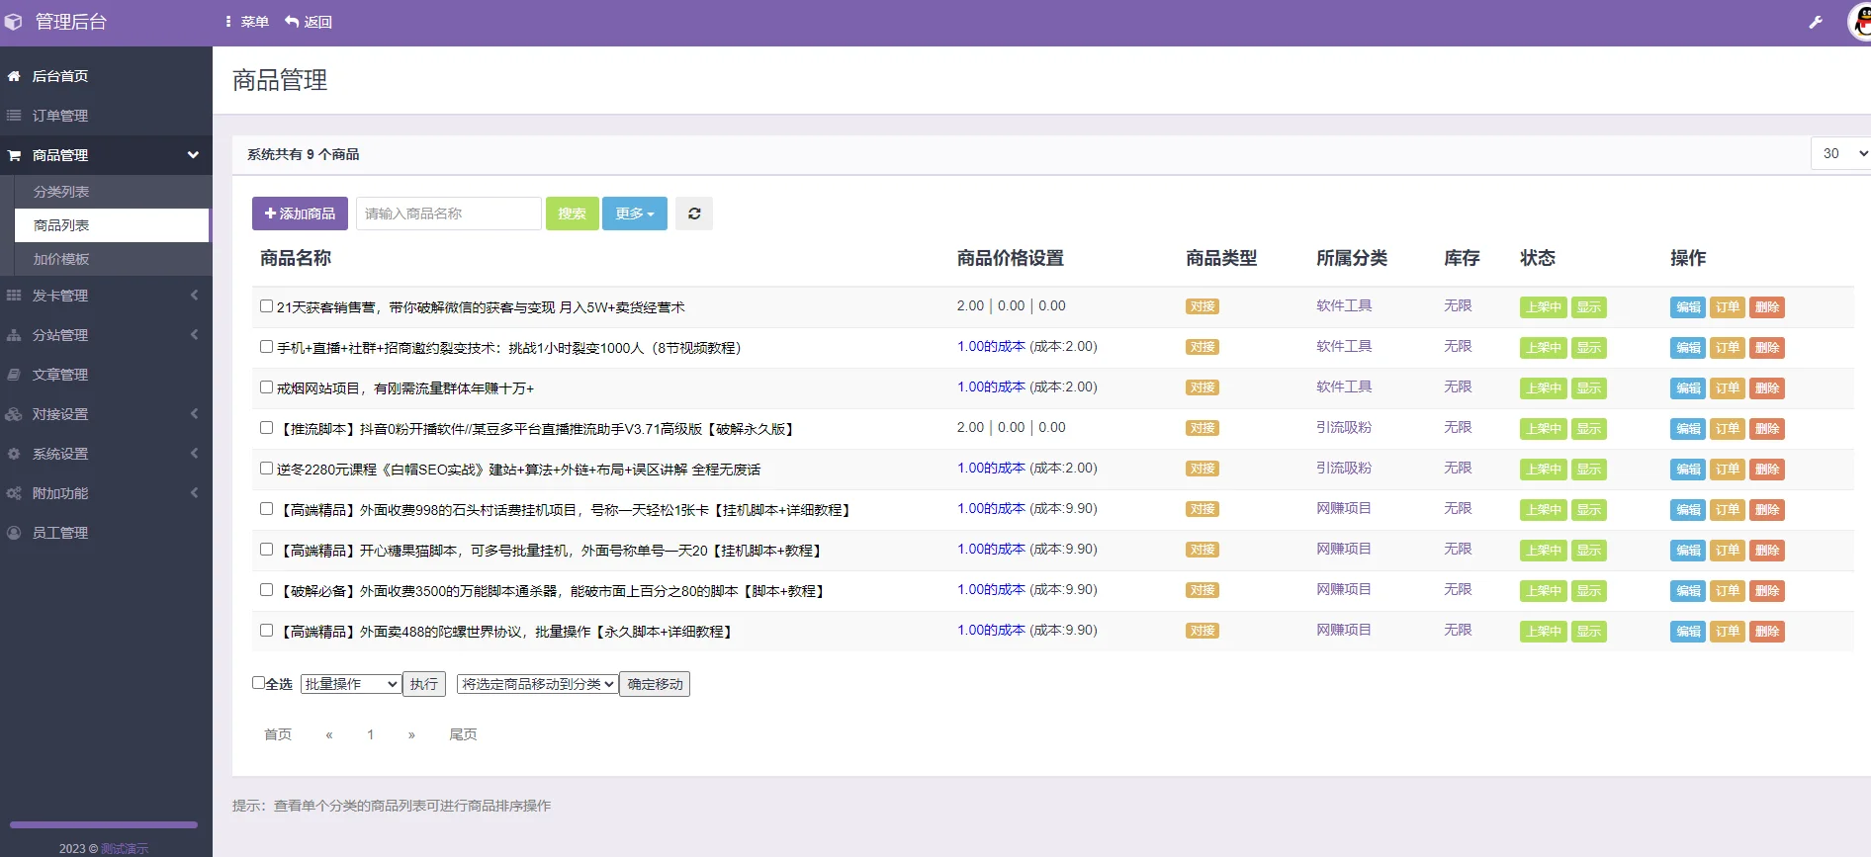
Task: Open the 将选定商品移动到分类 dropdown
Action: coord(538,684)
